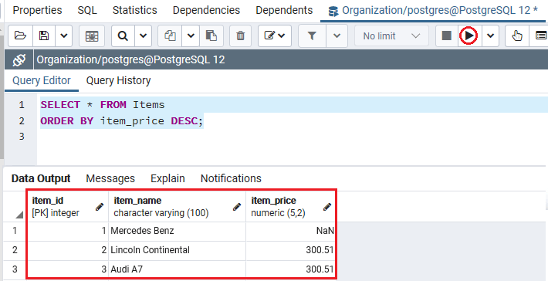This screenshot has width=548, height=281.
Task: Click the item_name column header
Action: pyautogui.click(x=178, y=206)
